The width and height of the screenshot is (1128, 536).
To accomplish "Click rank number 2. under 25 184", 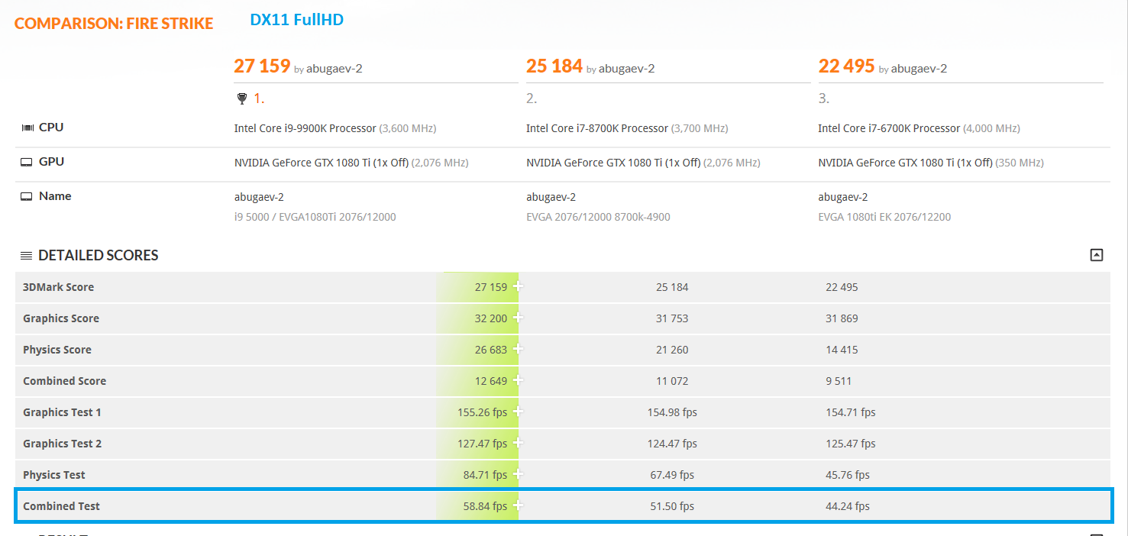I will [532, 98].
